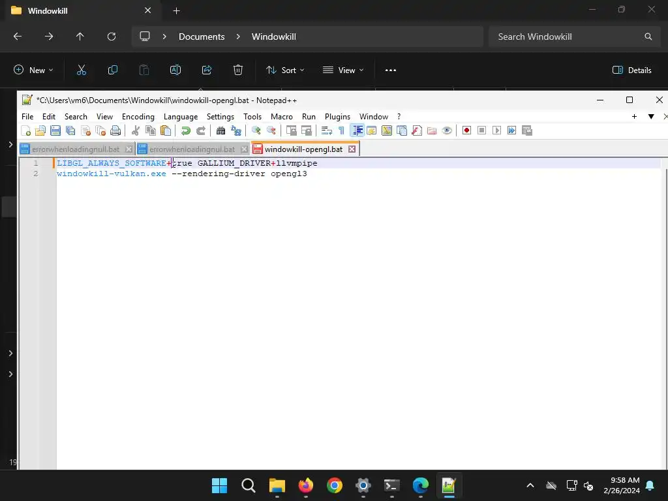Toggle the highlighted Indent Guide icon
This screenshot has height=501, width=668.
point(357,130)
